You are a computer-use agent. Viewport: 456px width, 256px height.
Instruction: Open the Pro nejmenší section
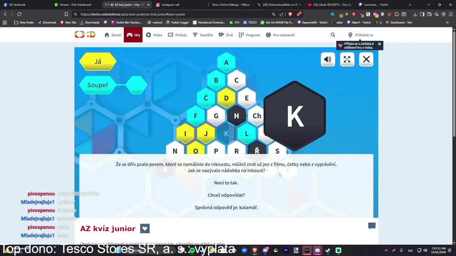click(280, 35)
